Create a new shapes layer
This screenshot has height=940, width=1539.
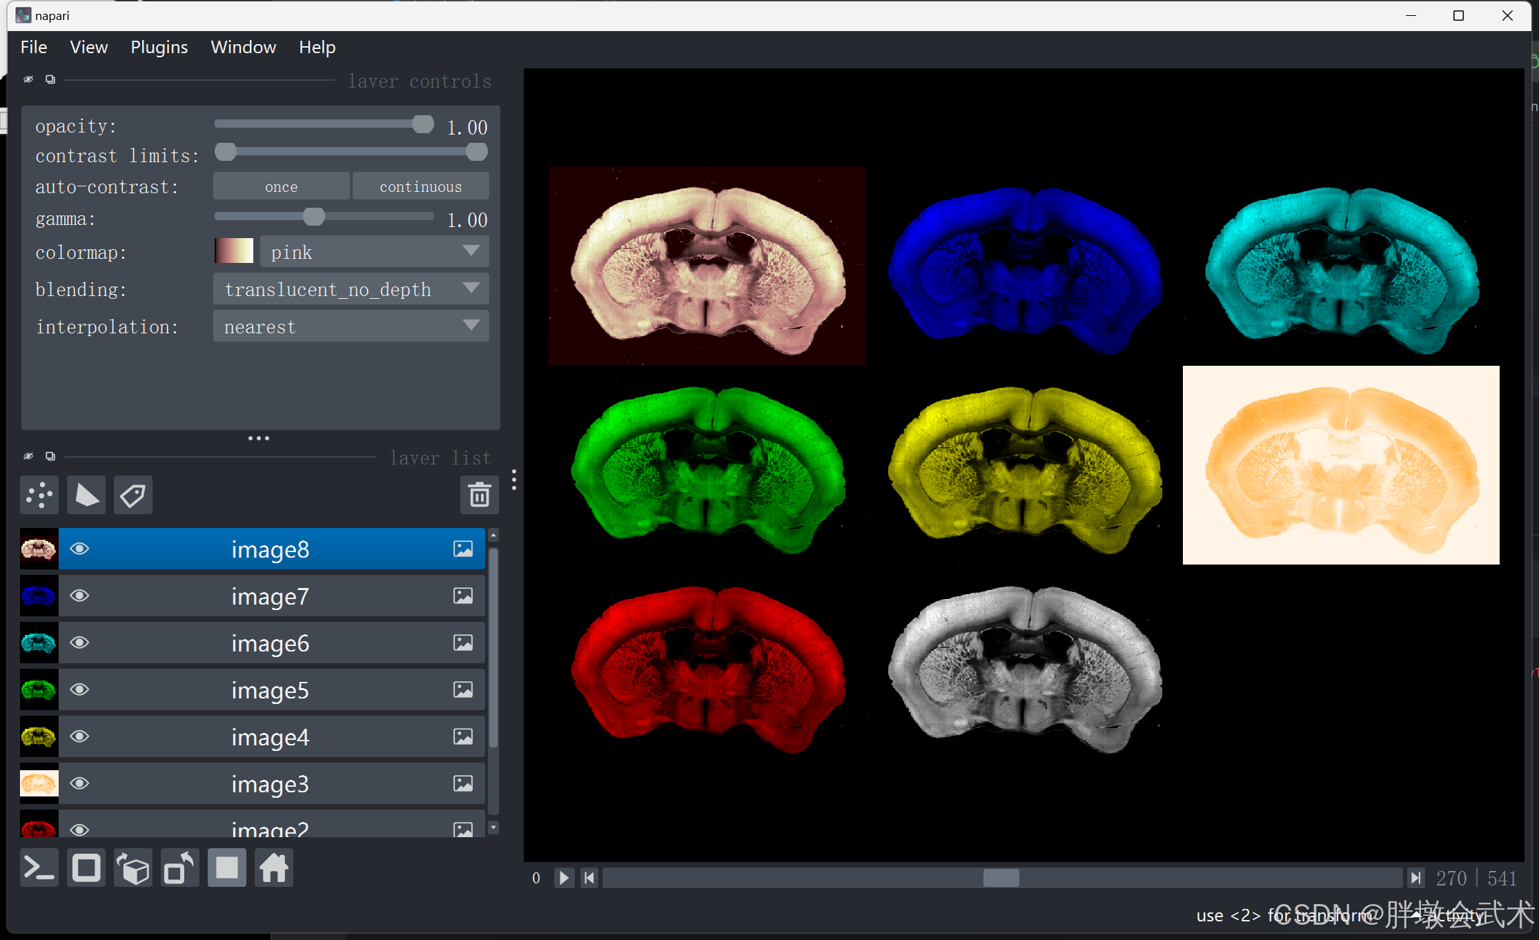pos(86,495)
